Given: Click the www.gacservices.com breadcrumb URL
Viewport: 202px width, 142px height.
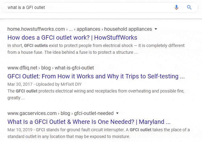Looking at the screenshot, I should (61, 113).
